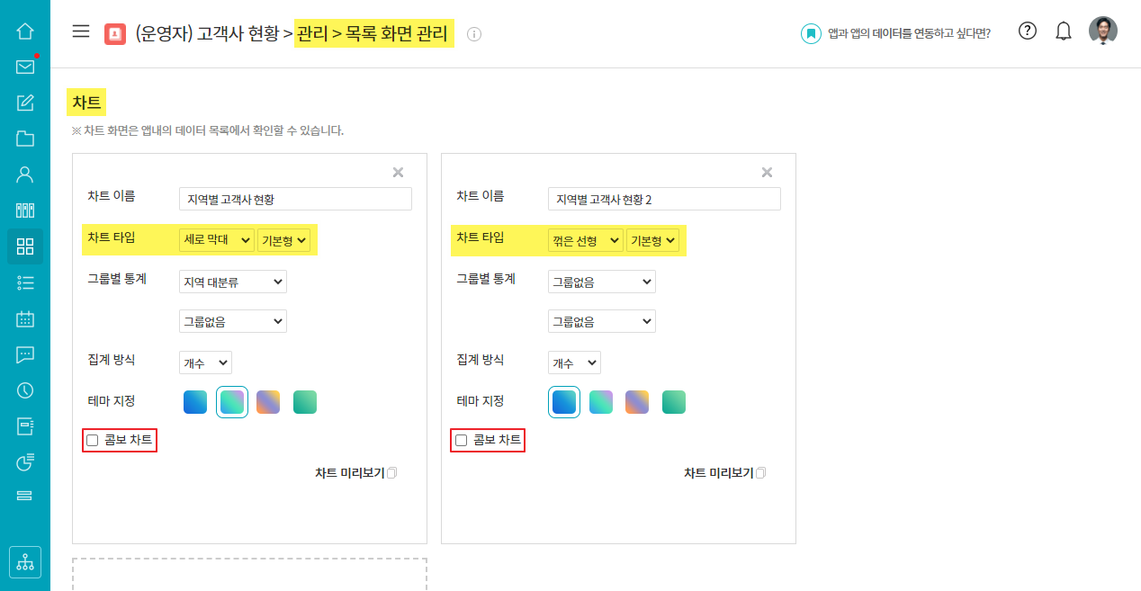Expand the 꺾은 선형 chart type dropdown
1141x591 pixels.
pos(586,240)
